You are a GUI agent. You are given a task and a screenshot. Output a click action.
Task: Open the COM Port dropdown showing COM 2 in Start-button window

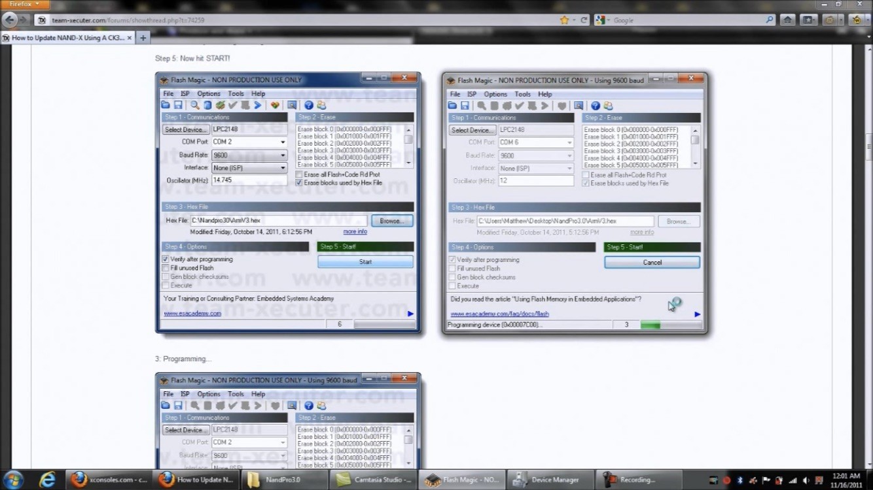(x=249, y=142)
